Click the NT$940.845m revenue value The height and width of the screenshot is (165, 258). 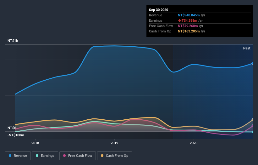(x=189, y=15)
